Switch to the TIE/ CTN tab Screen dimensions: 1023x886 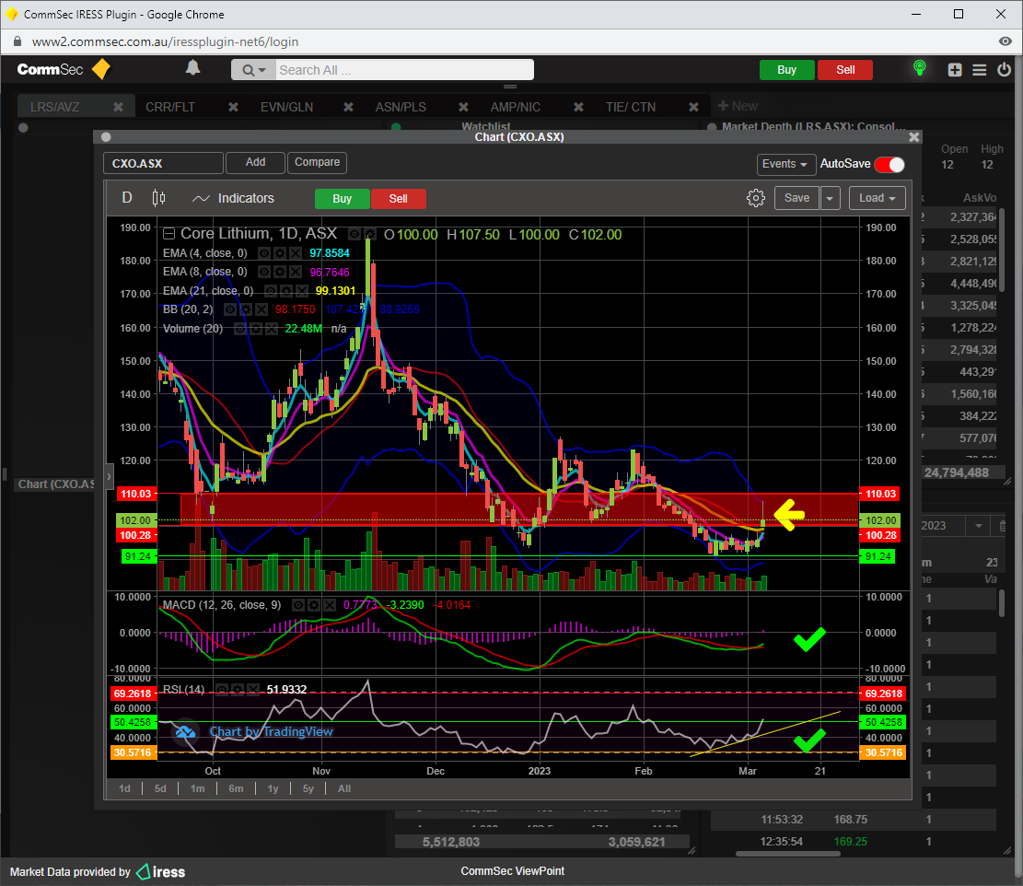[630, 107]
